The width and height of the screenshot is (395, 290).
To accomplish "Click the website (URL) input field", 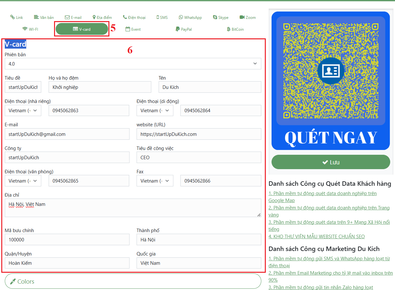I will tap(199, 134).
